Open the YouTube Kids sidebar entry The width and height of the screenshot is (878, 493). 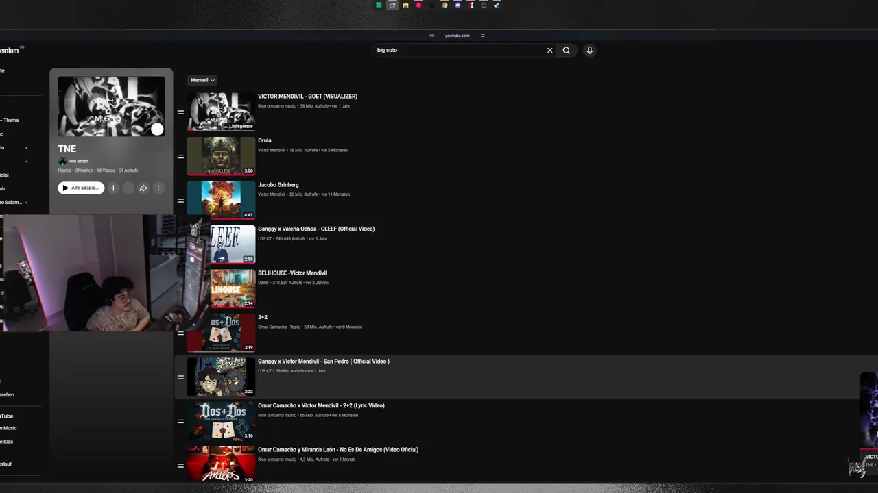[7, 442]
